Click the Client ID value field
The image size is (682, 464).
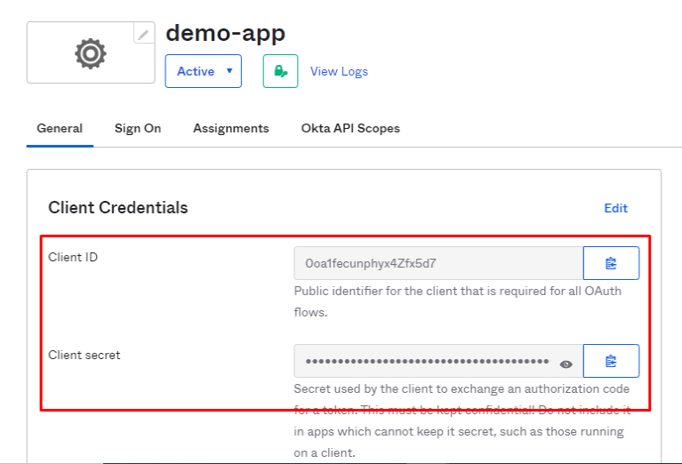pos(437,263)
